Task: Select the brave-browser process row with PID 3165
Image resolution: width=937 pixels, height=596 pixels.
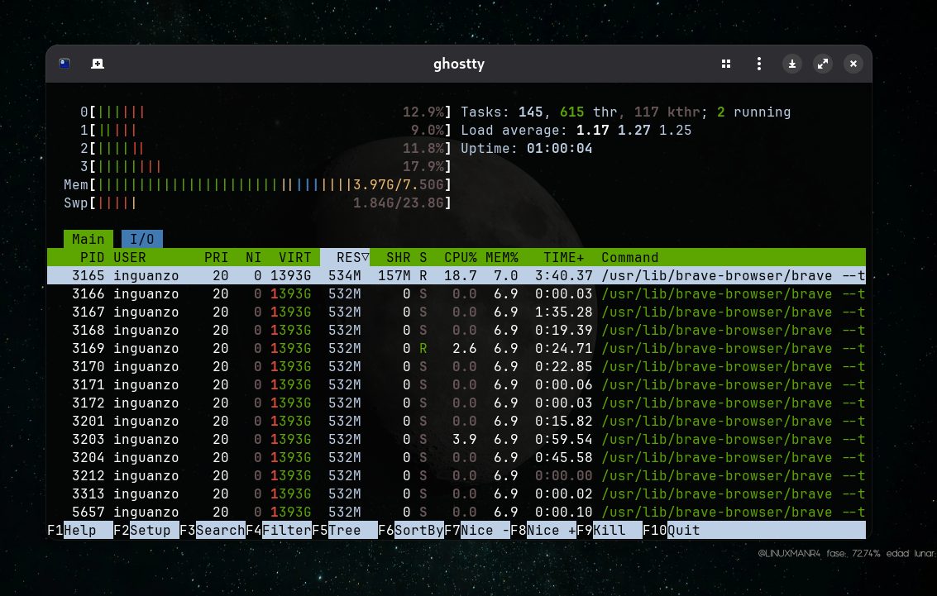Action: [x=331, y=275]
